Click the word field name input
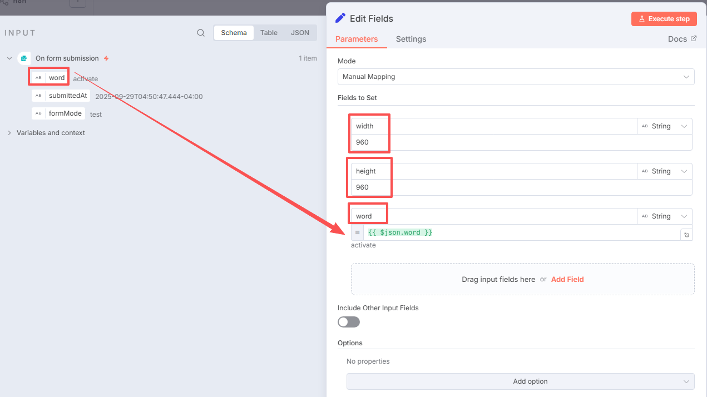Image resolution: width=707 pixels, height=397 pixels. tap(494, 216)
